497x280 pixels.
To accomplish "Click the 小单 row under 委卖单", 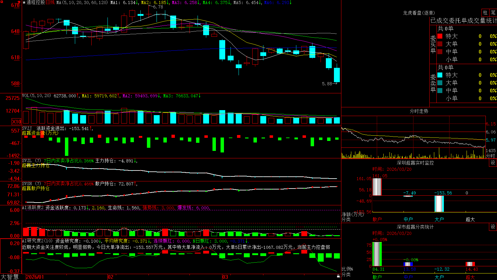I will [x=467, y=98].
